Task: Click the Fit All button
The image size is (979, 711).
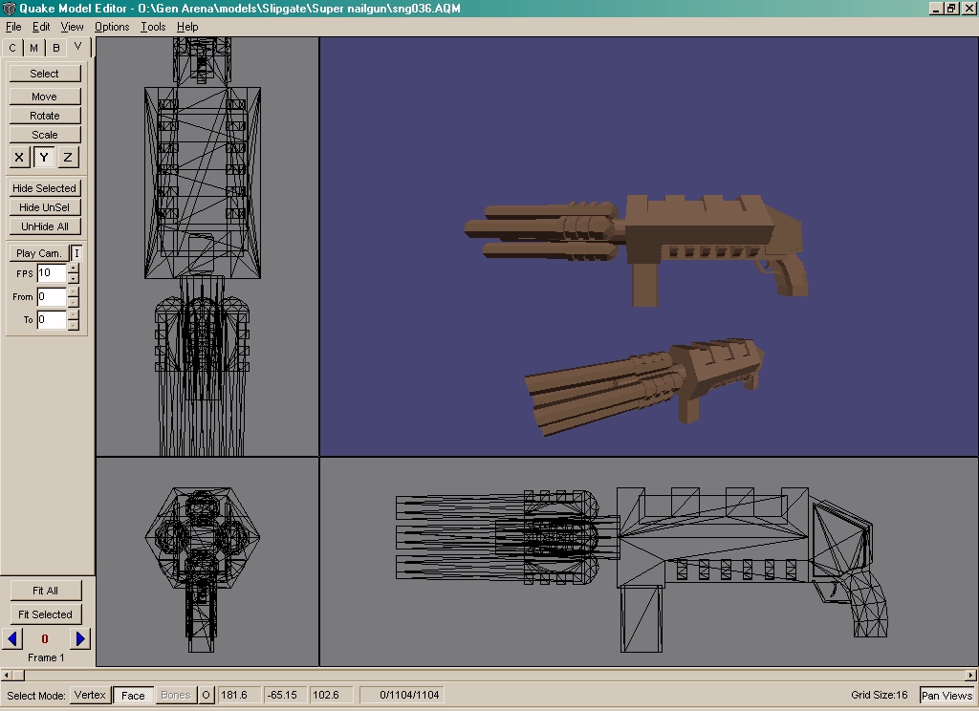Action: (x=46, y=591)
